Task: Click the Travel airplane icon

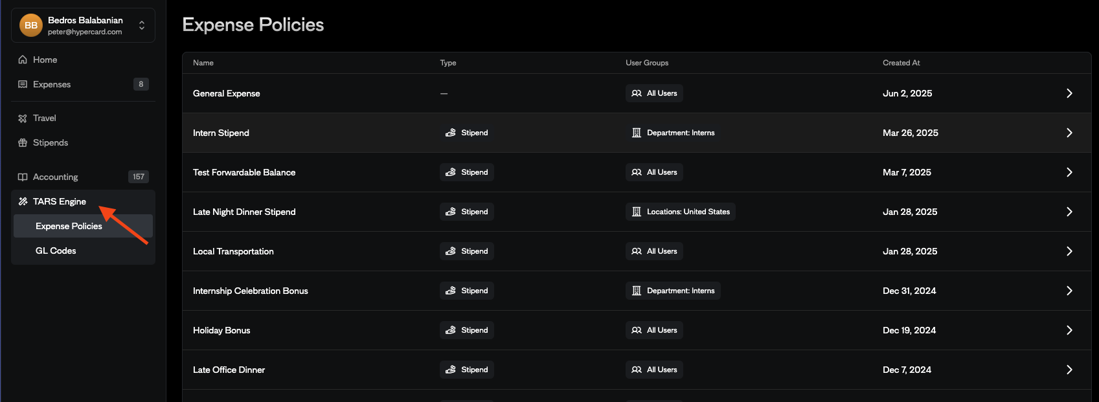Action: pos(23,118)
